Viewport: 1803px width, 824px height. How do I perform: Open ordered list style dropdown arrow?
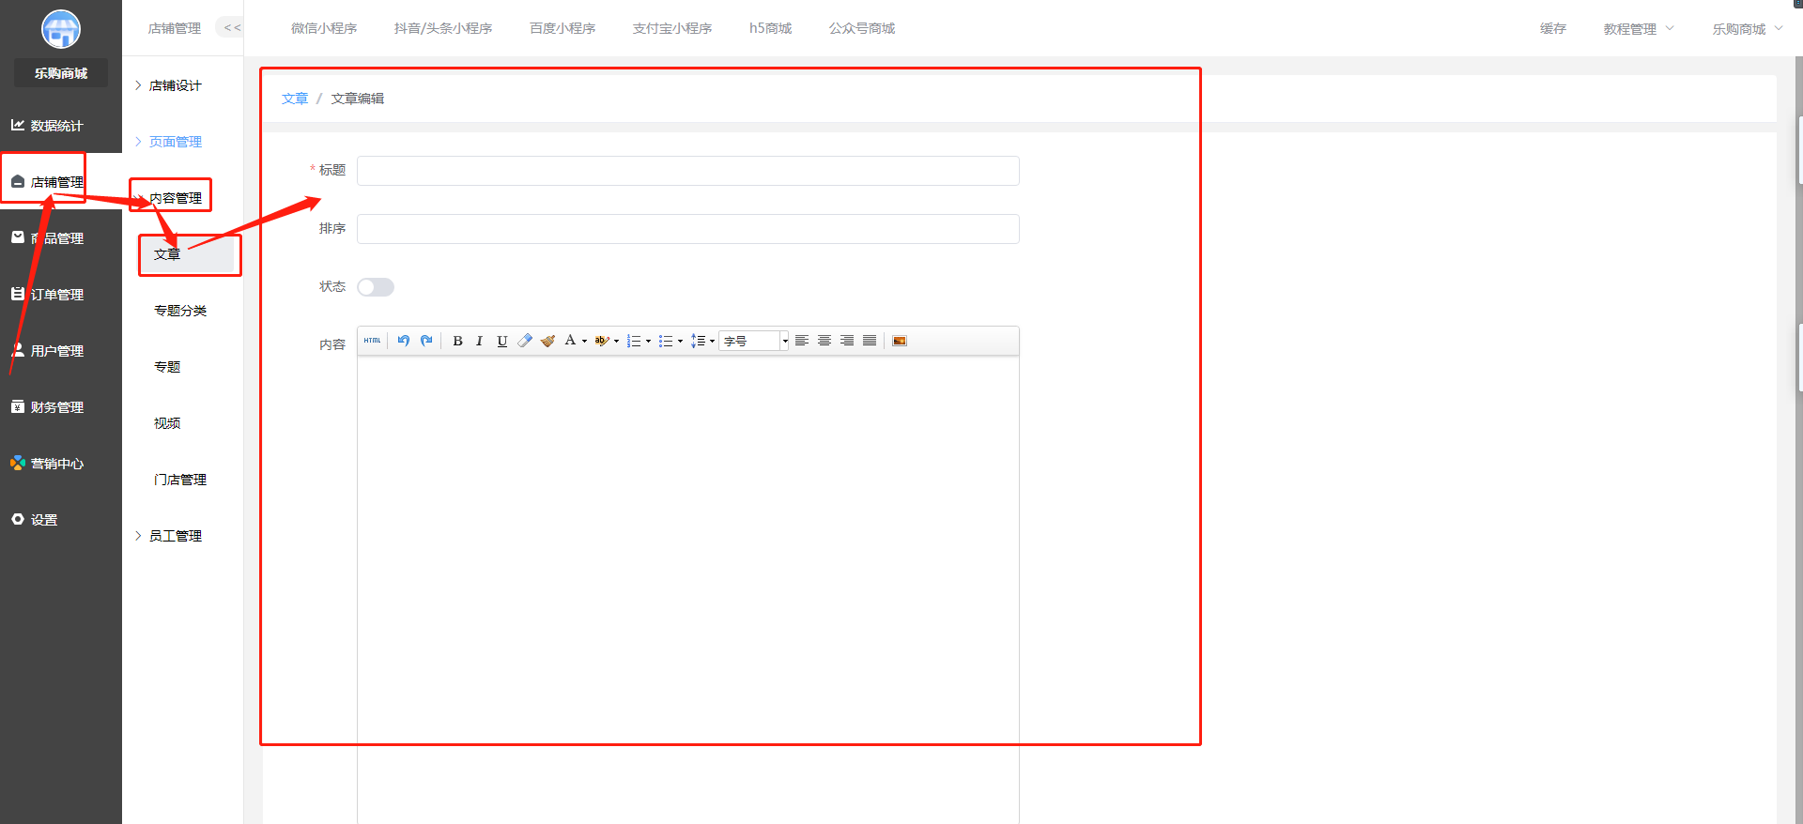click(648, 342)
